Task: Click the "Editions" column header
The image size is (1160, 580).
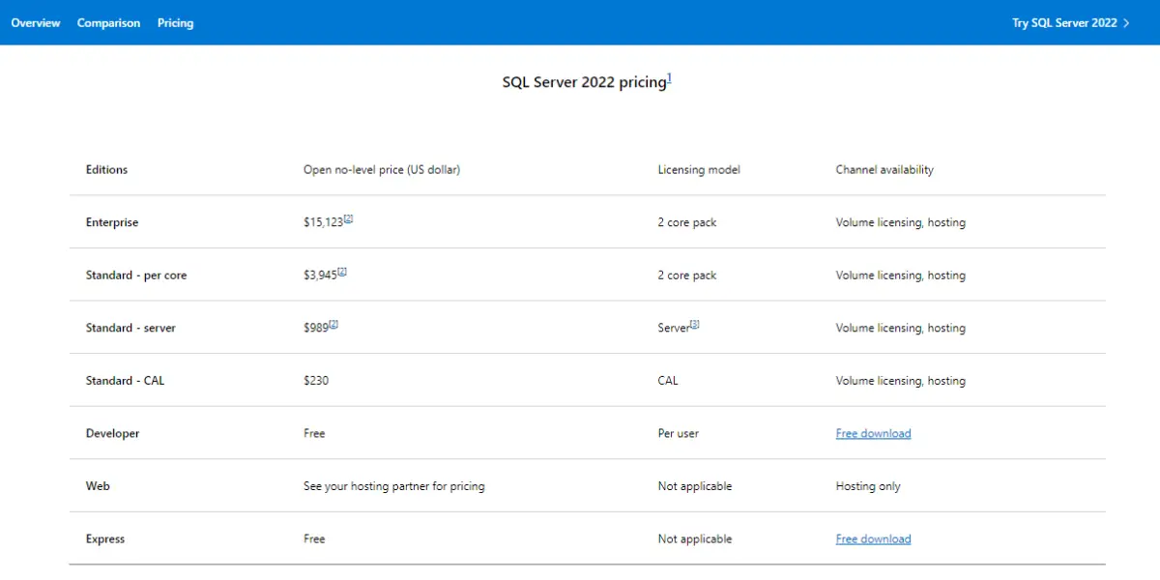Action: (106, 170)
